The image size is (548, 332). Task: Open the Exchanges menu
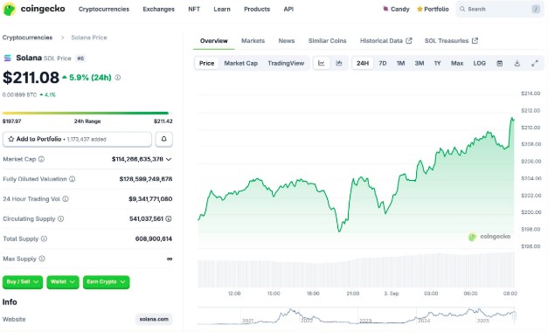[x=159, y=9]
